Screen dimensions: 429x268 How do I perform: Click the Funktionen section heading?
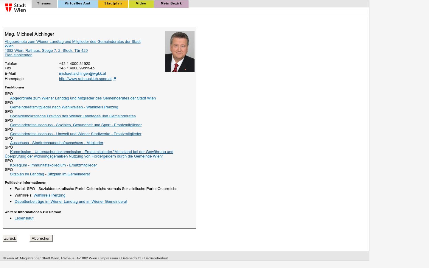[14, 88]
